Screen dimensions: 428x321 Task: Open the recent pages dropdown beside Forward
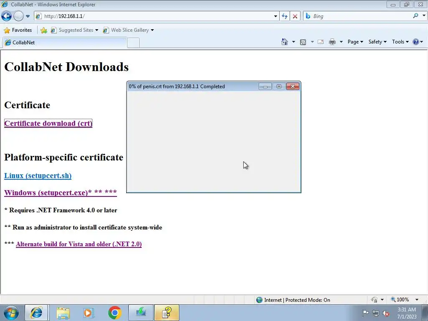click(28, 16)
